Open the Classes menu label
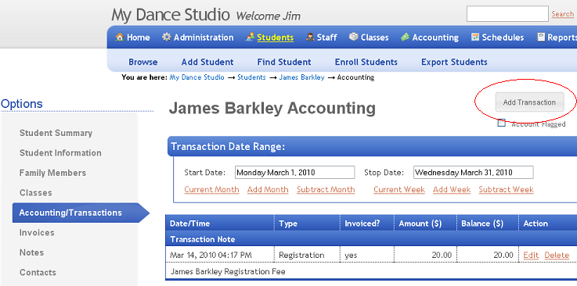 click(x=374, y=38)
